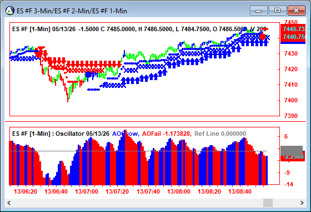Click the 13/07:20 time axis label

click(117, 192)
